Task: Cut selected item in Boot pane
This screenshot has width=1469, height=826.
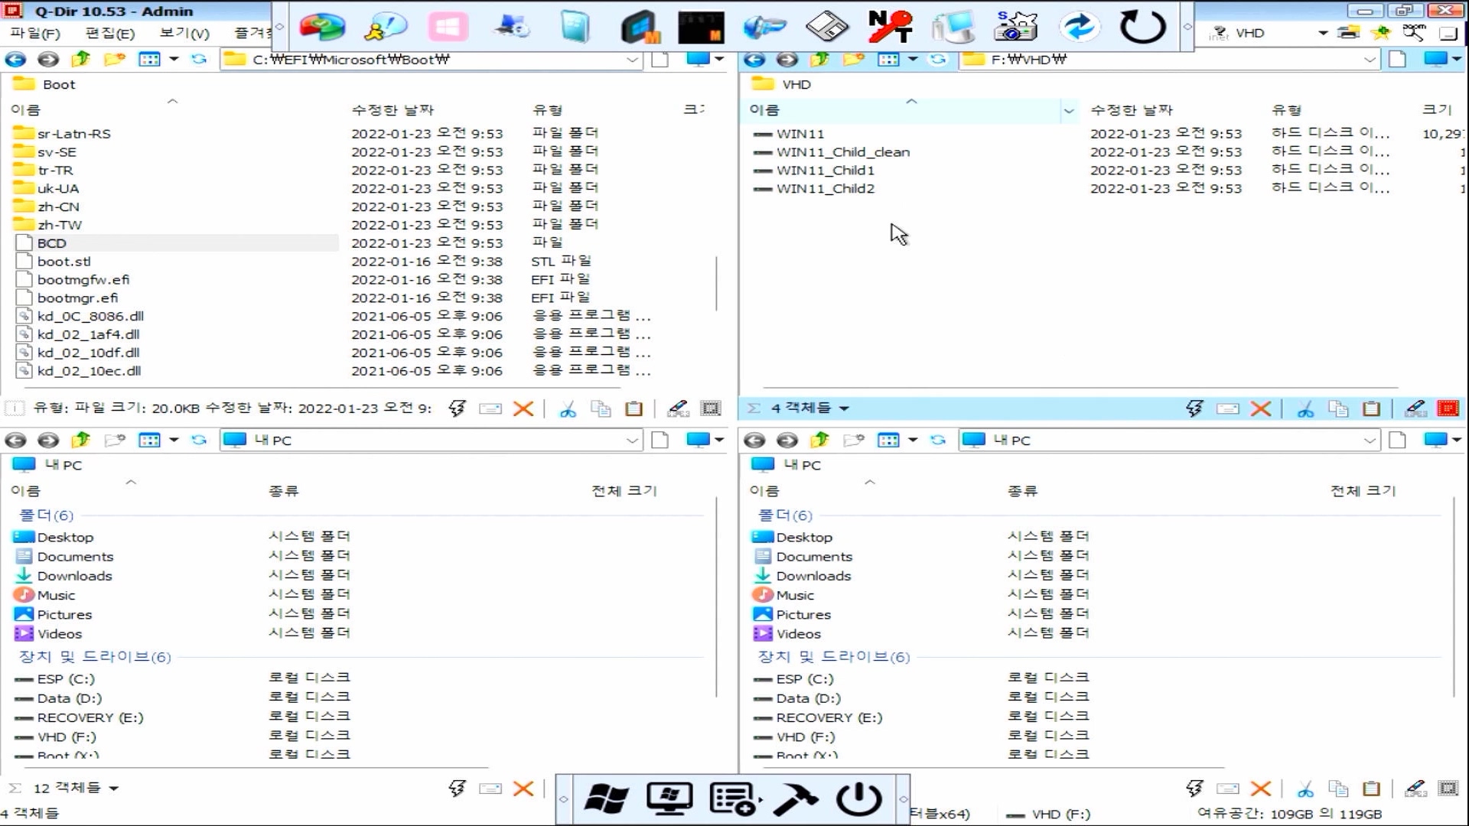Action: (x=567, y=408)
